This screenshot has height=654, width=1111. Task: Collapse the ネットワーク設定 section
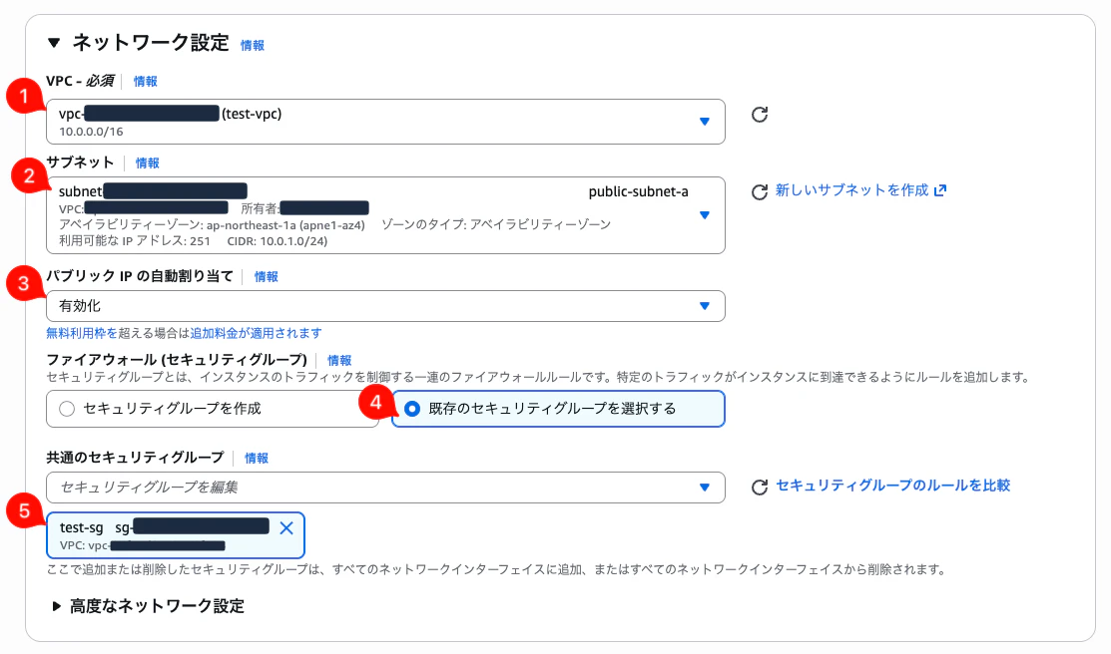tap(53, 44)
